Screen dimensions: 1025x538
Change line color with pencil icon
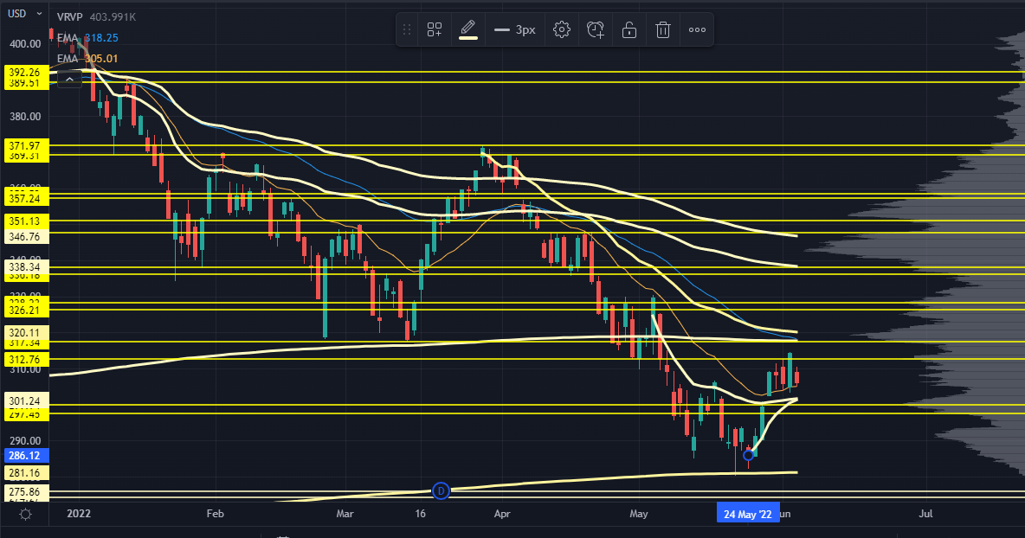click(x=468, y=29)
